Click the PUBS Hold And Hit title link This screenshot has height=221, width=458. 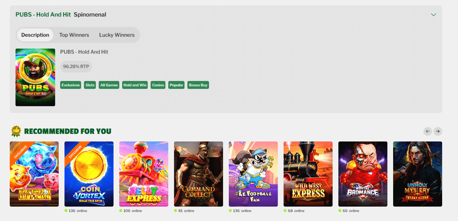[43, 14]
